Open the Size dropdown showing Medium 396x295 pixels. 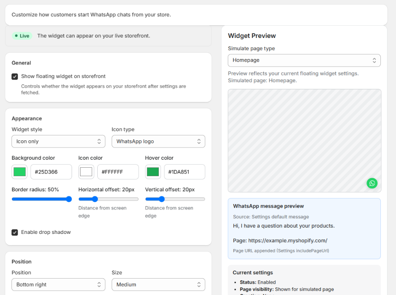pos(158,284)
